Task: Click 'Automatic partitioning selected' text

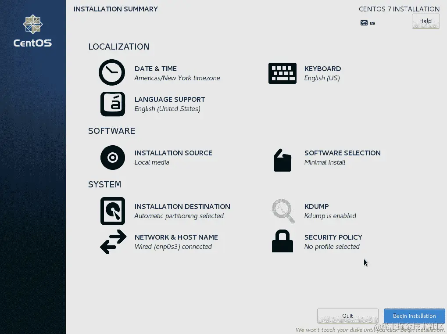Action: 179,216
